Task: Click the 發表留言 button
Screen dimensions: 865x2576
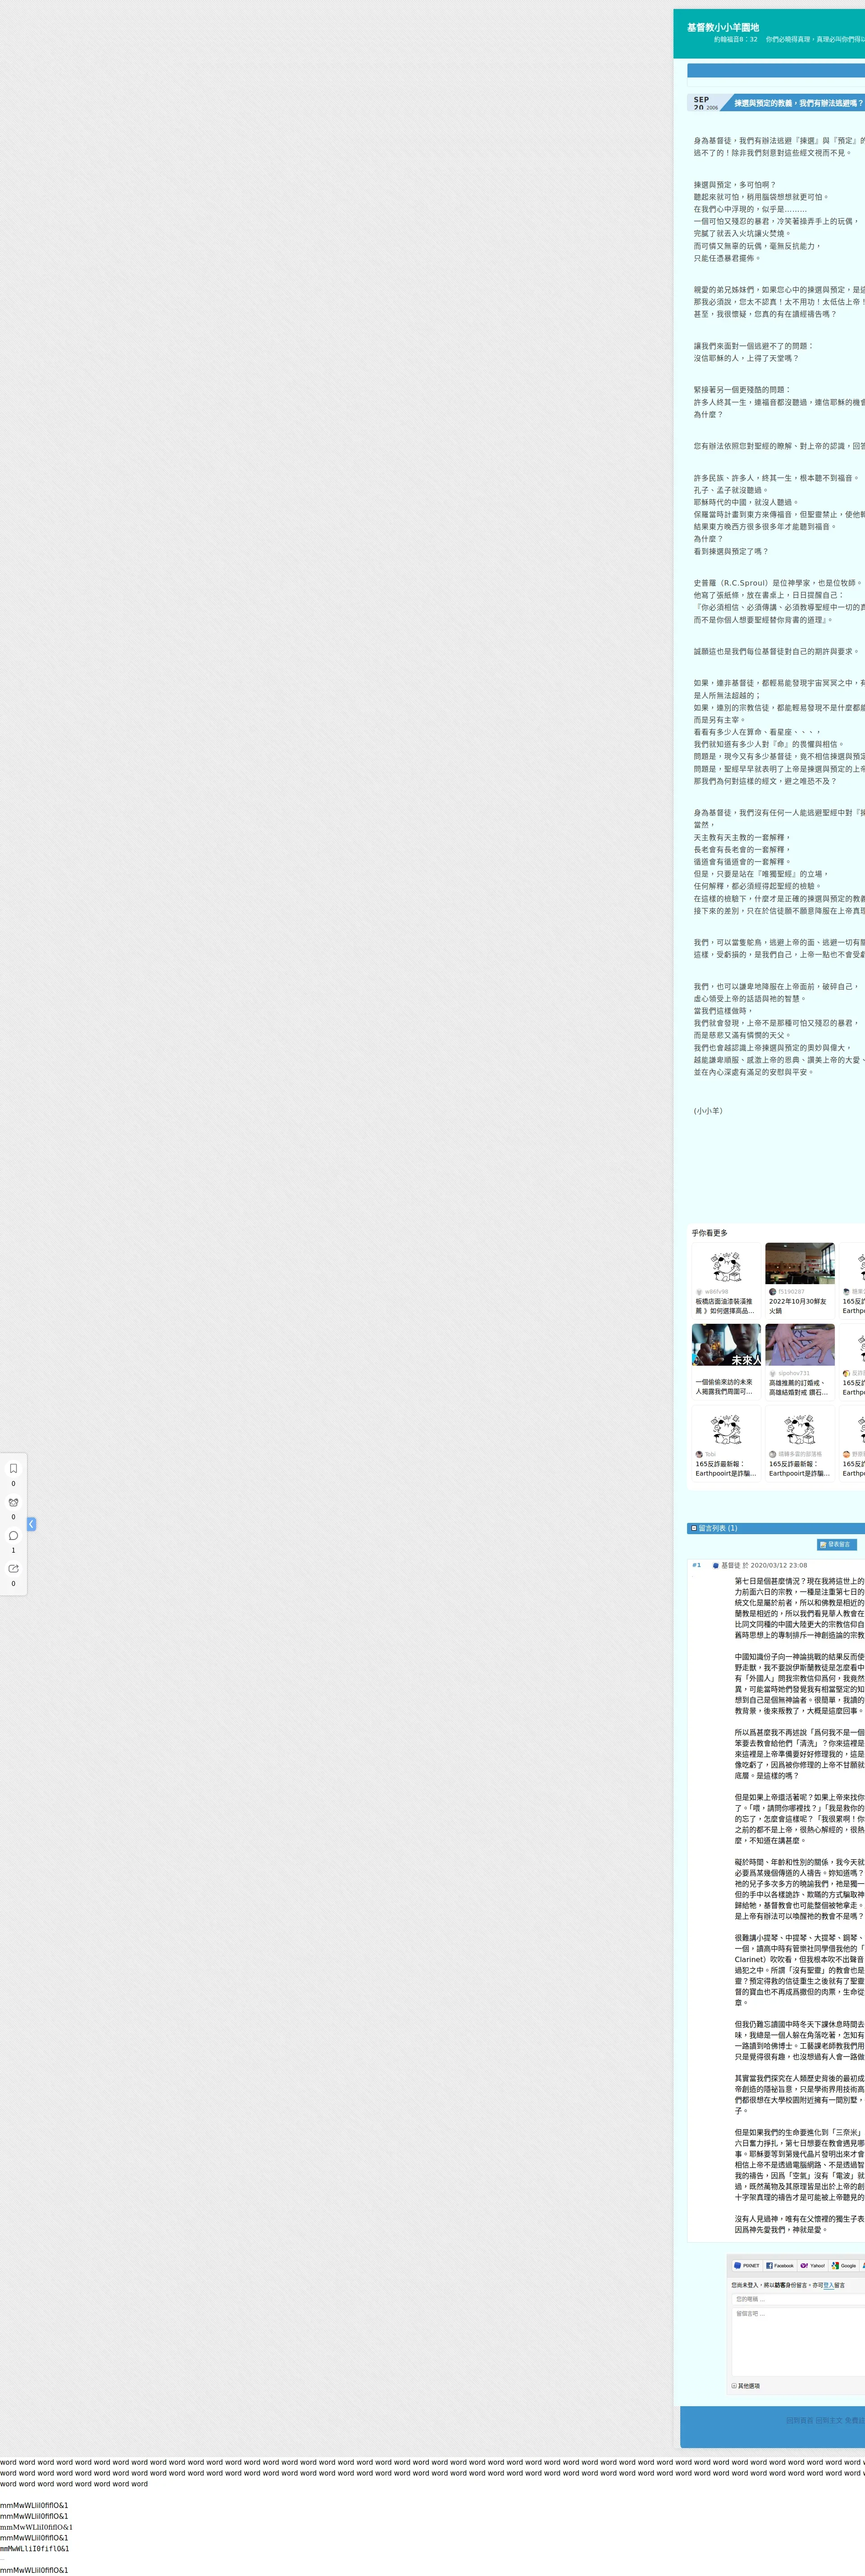Action: tap(836, 1544)
